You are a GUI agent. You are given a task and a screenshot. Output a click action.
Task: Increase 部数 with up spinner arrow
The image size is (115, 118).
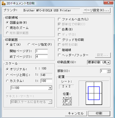pos(108,70)
